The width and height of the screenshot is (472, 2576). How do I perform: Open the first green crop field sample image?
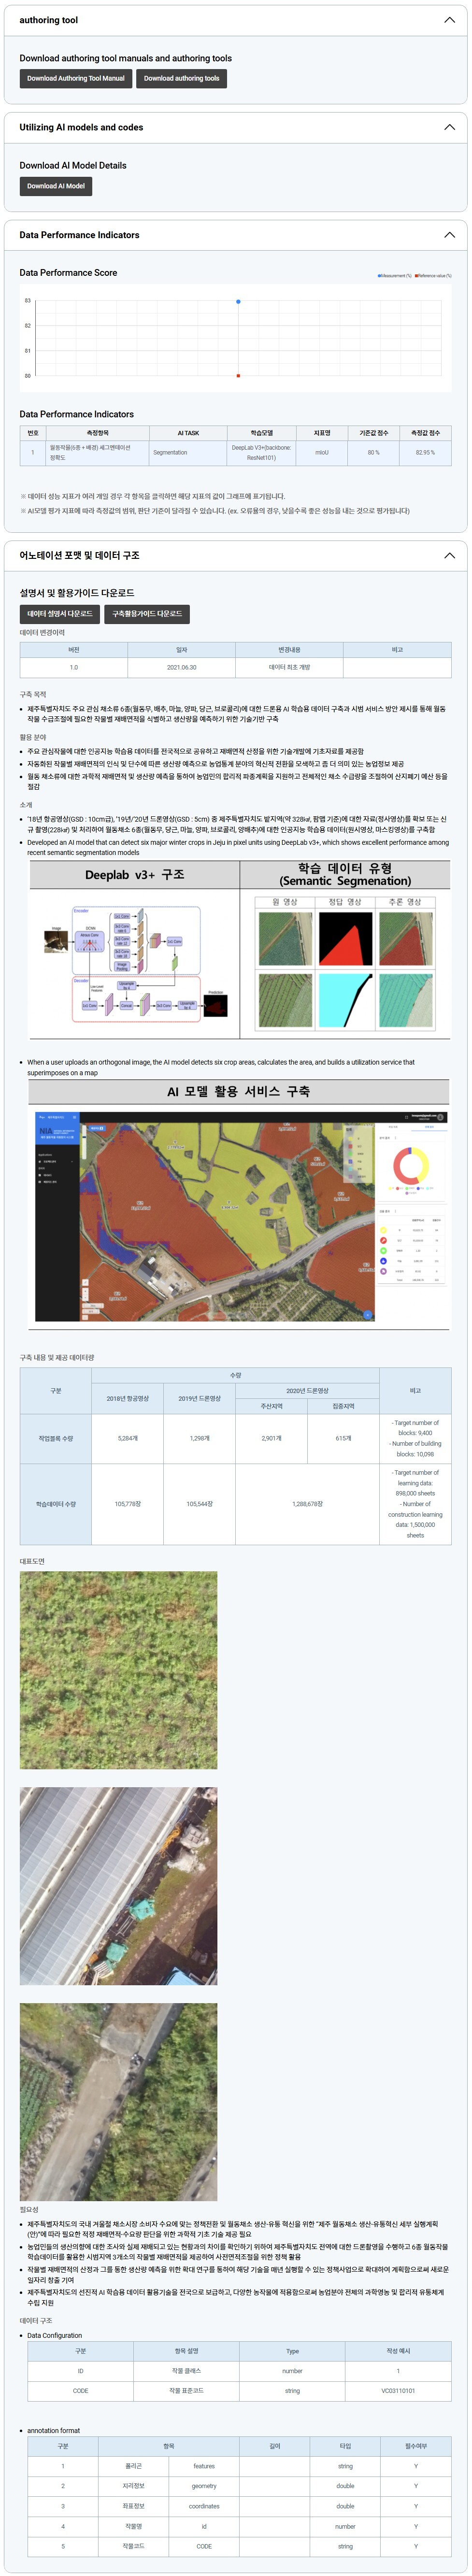118,1669
